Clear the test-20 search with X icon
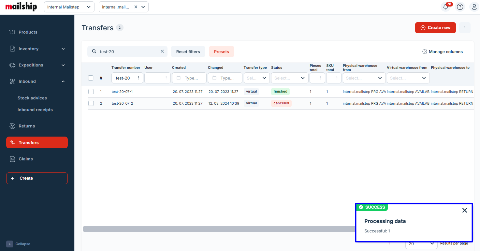Viewport: 480px width, 251px height. point(162,52)
